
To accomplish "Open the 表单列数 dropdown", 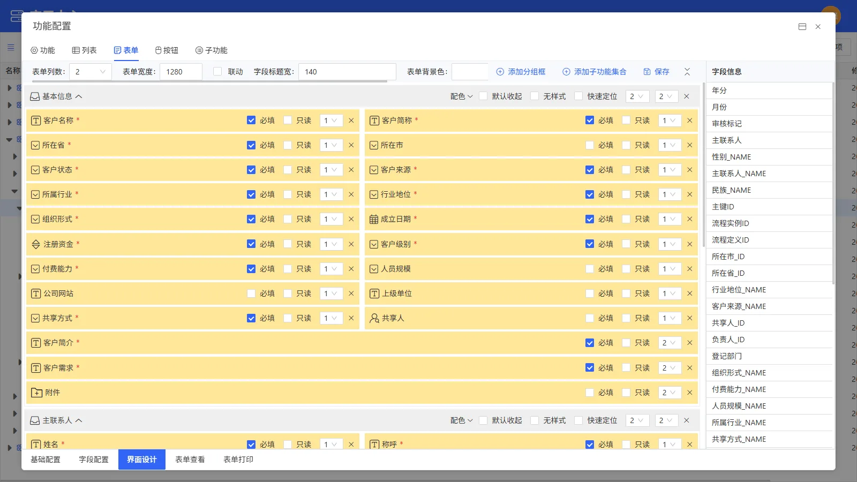I will pyautogui.click(x=91, y=72).
